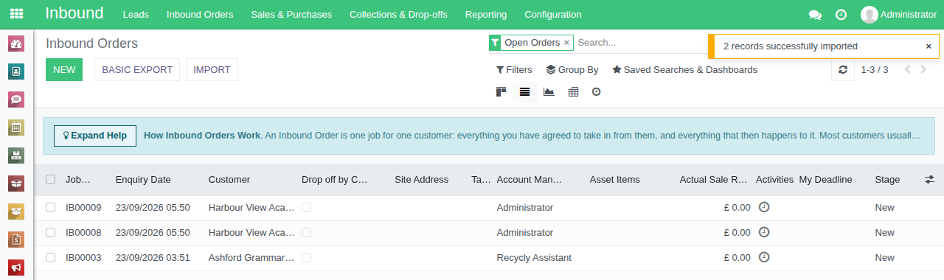Open optional columns settings
The image size is (944, 280).
pos(929,180)
